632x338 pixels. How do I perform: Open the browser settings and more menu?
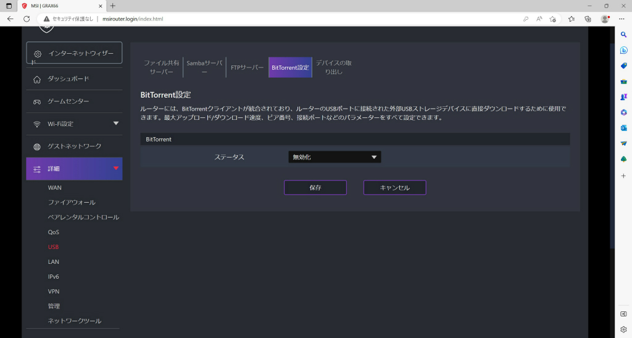622,19
